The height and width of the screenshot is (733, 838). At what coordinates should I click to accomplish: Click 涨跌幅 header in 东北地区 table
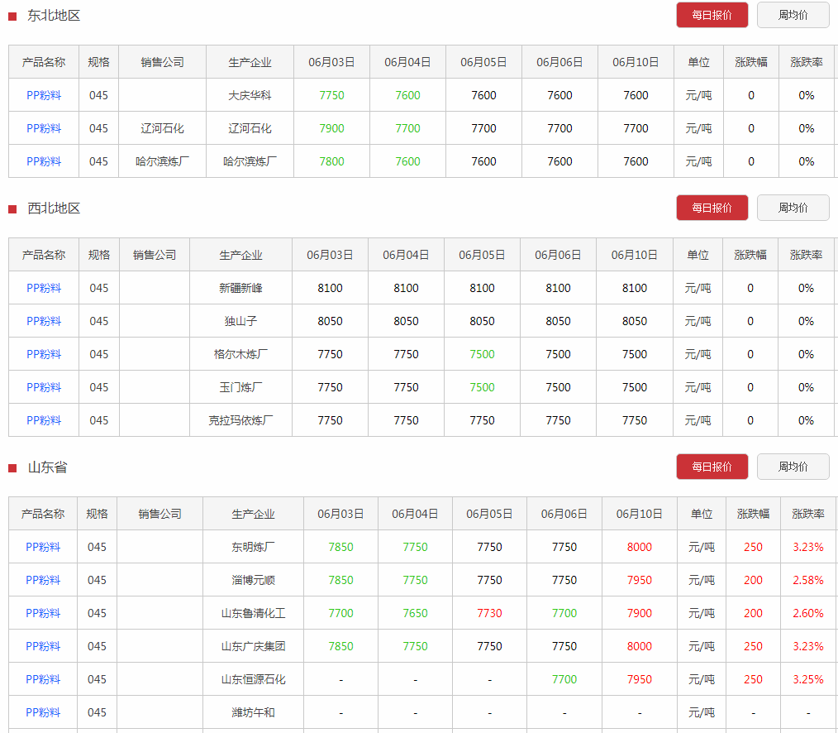[751, 62]
